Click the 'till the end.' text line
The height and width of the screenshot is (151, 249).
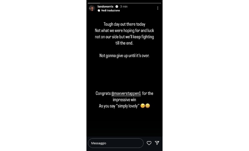pos(124,43)
